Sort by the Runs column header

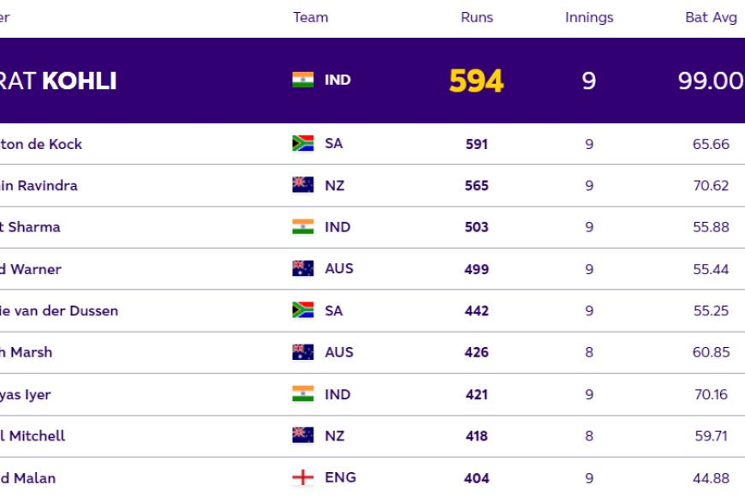pos(477,17)
